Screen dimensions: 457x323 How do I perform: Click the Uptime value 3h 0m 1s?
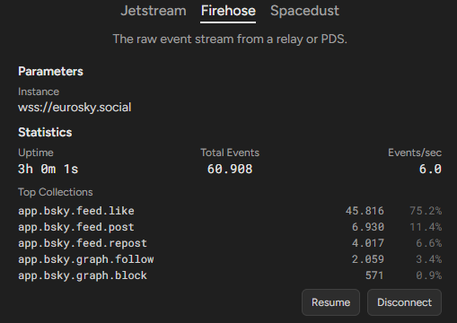click(x=48, y=169)
